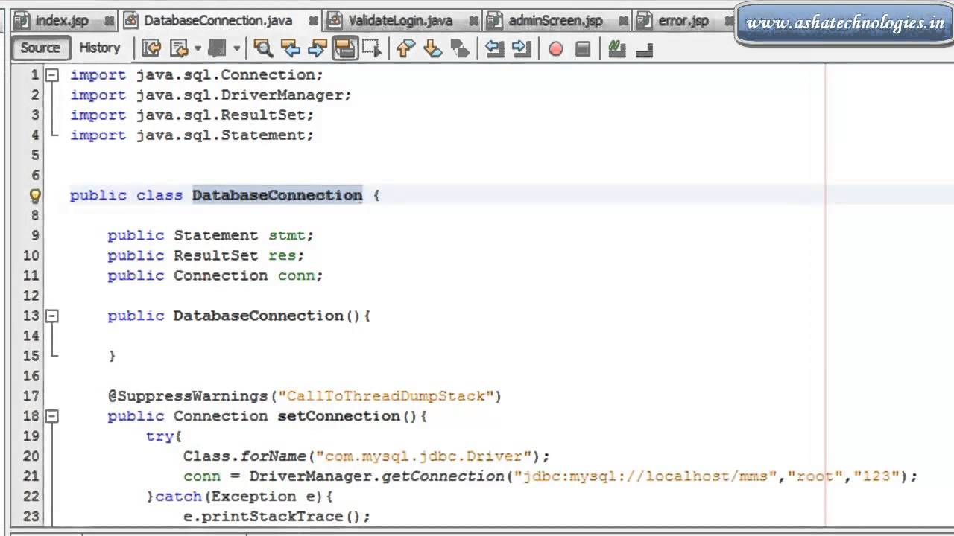The image size is (954, 536).
Task: Collapse the imports fold at line 1
Action: click(x=52, y=75)
